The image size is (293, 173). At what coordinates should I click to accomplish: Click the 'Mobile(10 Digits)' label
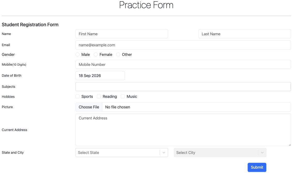(x=14, y=64)
